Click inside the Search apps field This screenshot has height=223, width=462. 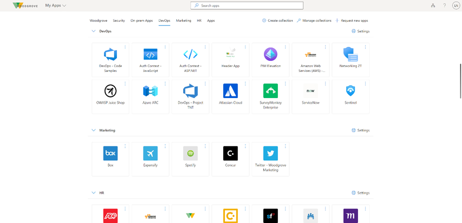(x=247, y=6)
